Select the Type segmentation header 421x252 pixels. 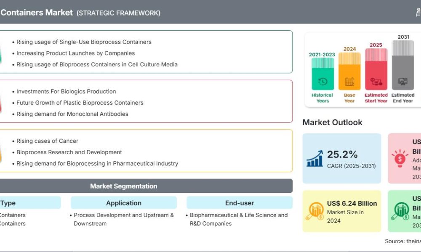(x=8, y=203)
